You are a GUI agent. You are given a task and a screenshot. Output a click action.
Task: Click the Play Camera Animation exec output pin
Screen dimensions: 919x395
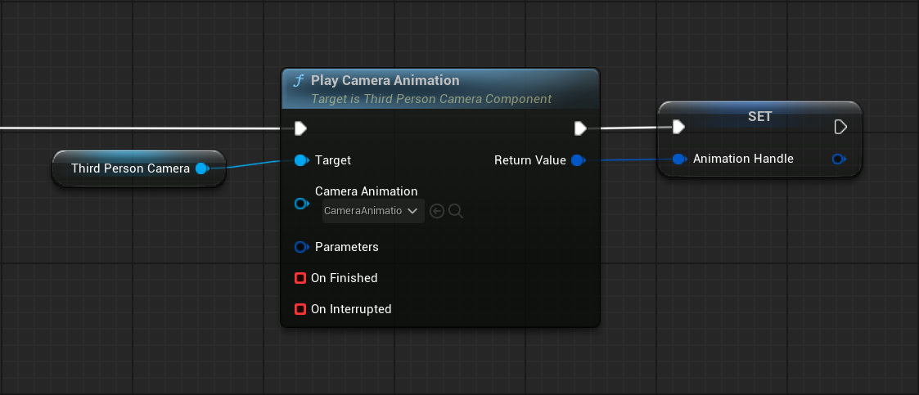click(x=580, y=128)
